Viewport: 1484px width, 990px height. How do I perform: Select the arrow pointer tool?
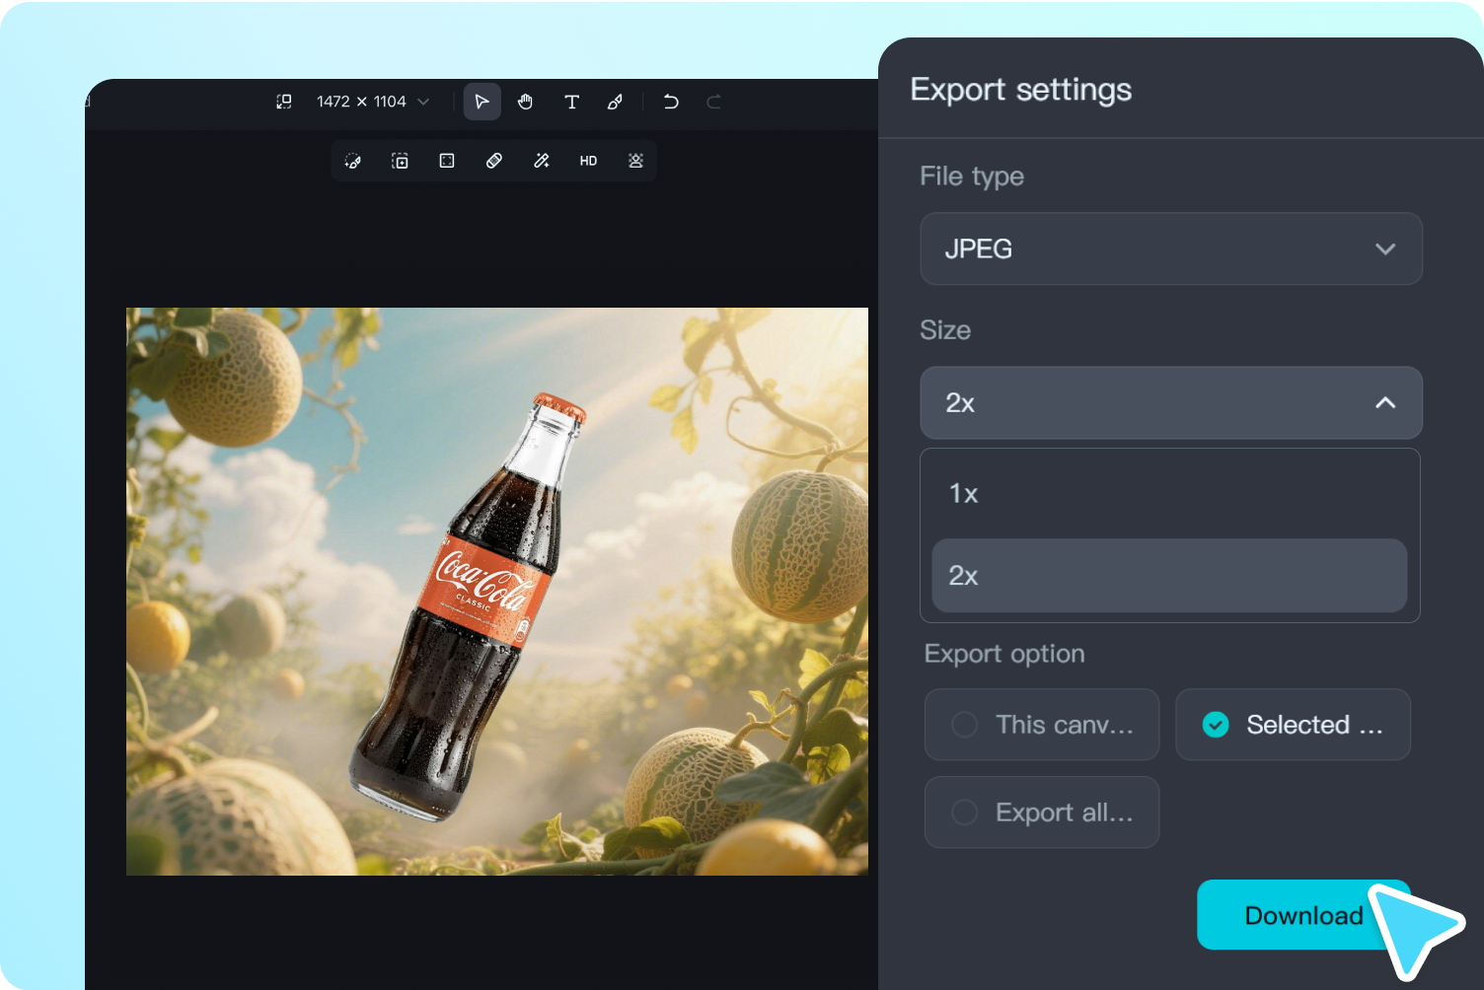tap(482, 102)
